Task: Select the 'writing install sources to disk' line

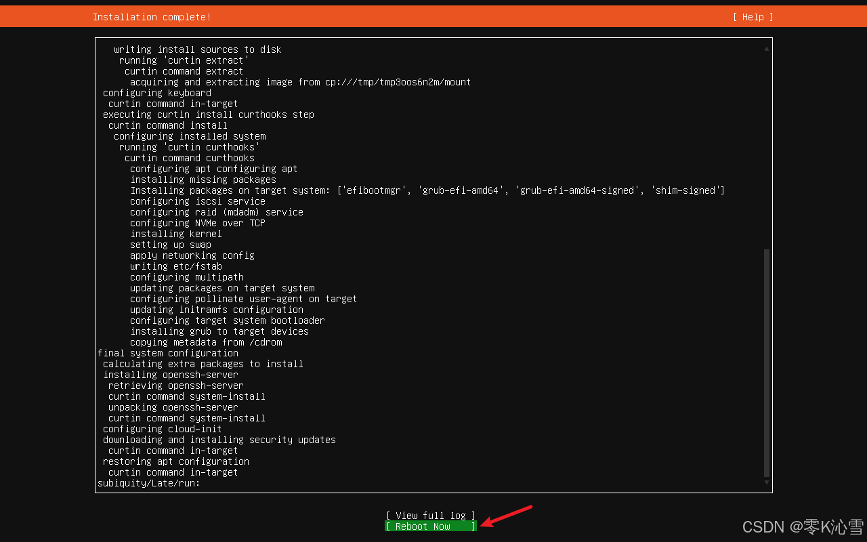Action: pyautogui.click(x=198, y=49)
